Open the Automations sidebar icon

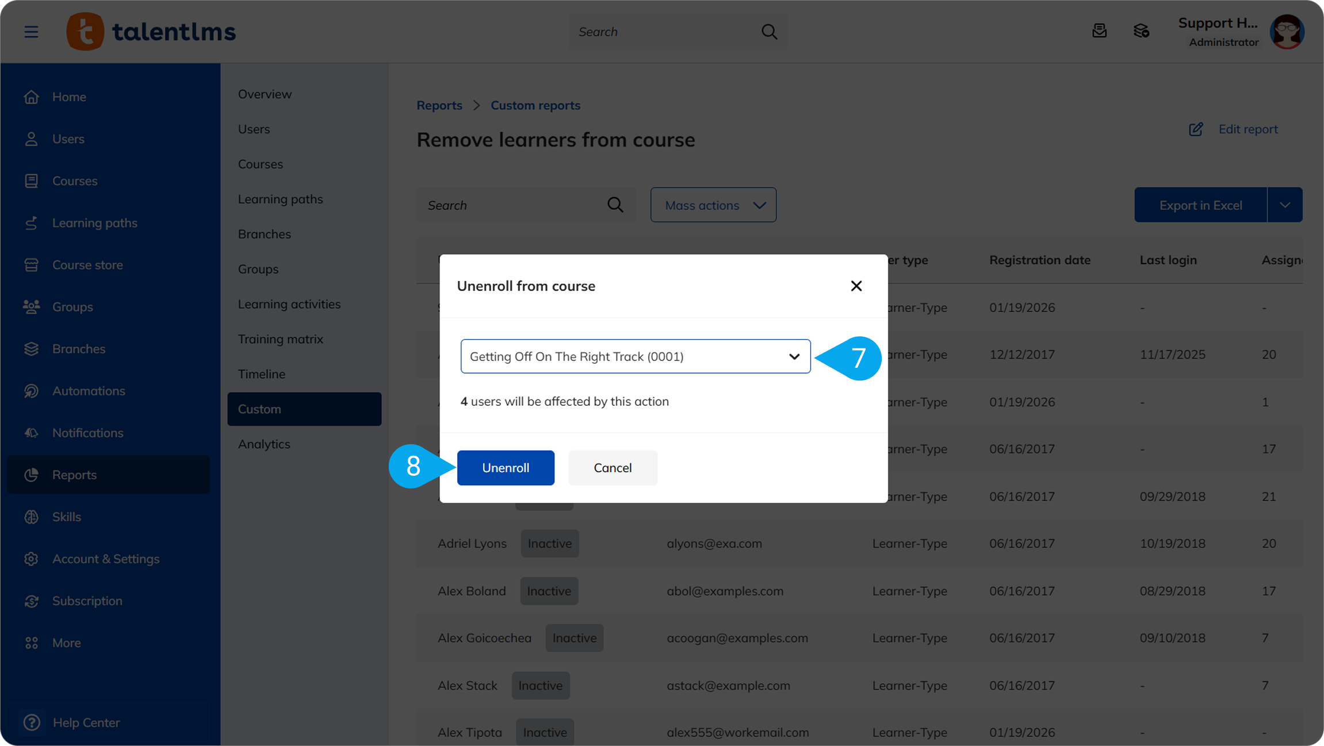(x=32, y=391)
